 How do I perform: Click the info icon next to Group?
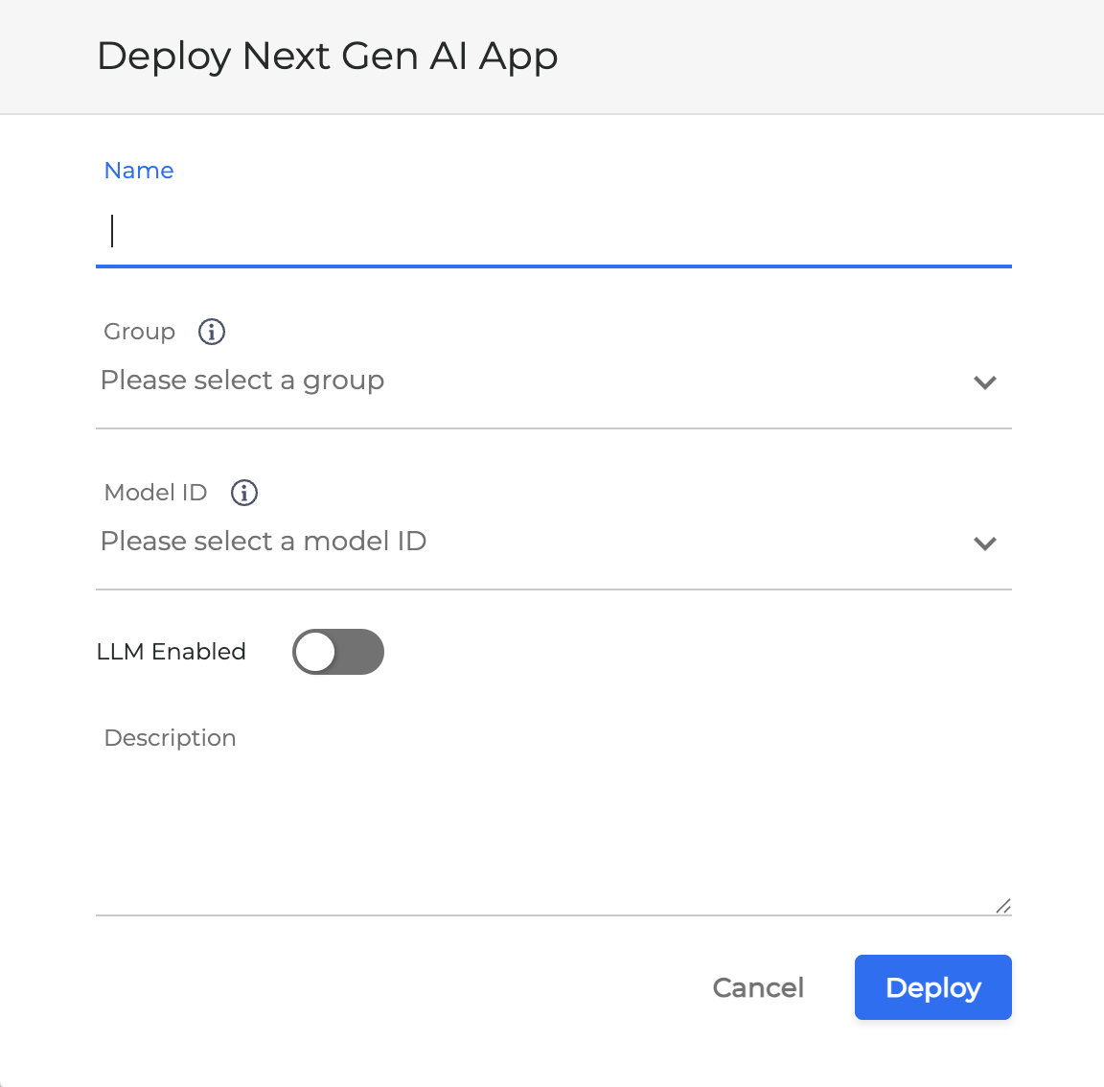click(x=212, y=332)
